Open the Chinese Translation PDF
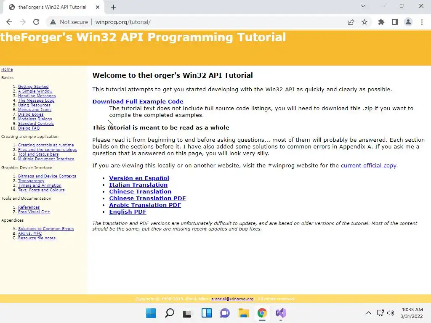The height and width of the screenshot is (323, 431). click(x=147, y=199)
